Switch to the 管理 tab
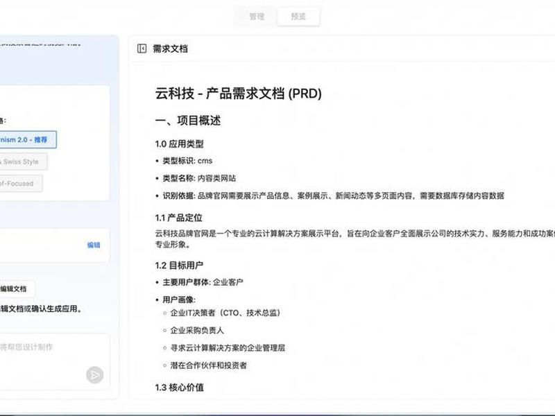The width and height of the screenshot is (555, 416). pyautogui.click(x=257, y=16)
